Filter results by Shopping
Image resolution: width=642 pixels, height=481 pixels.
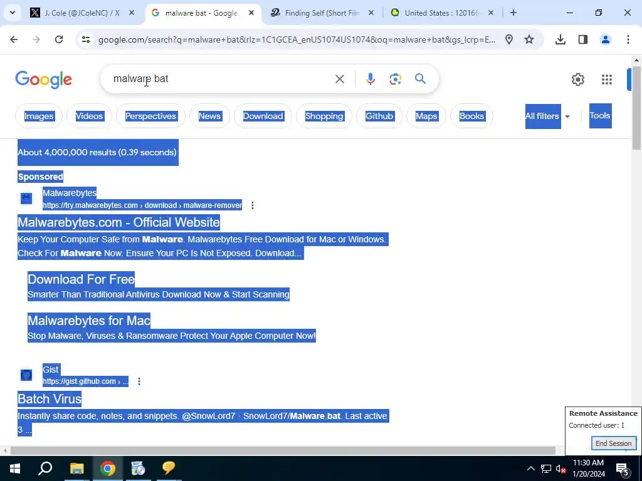pos(324,116)
